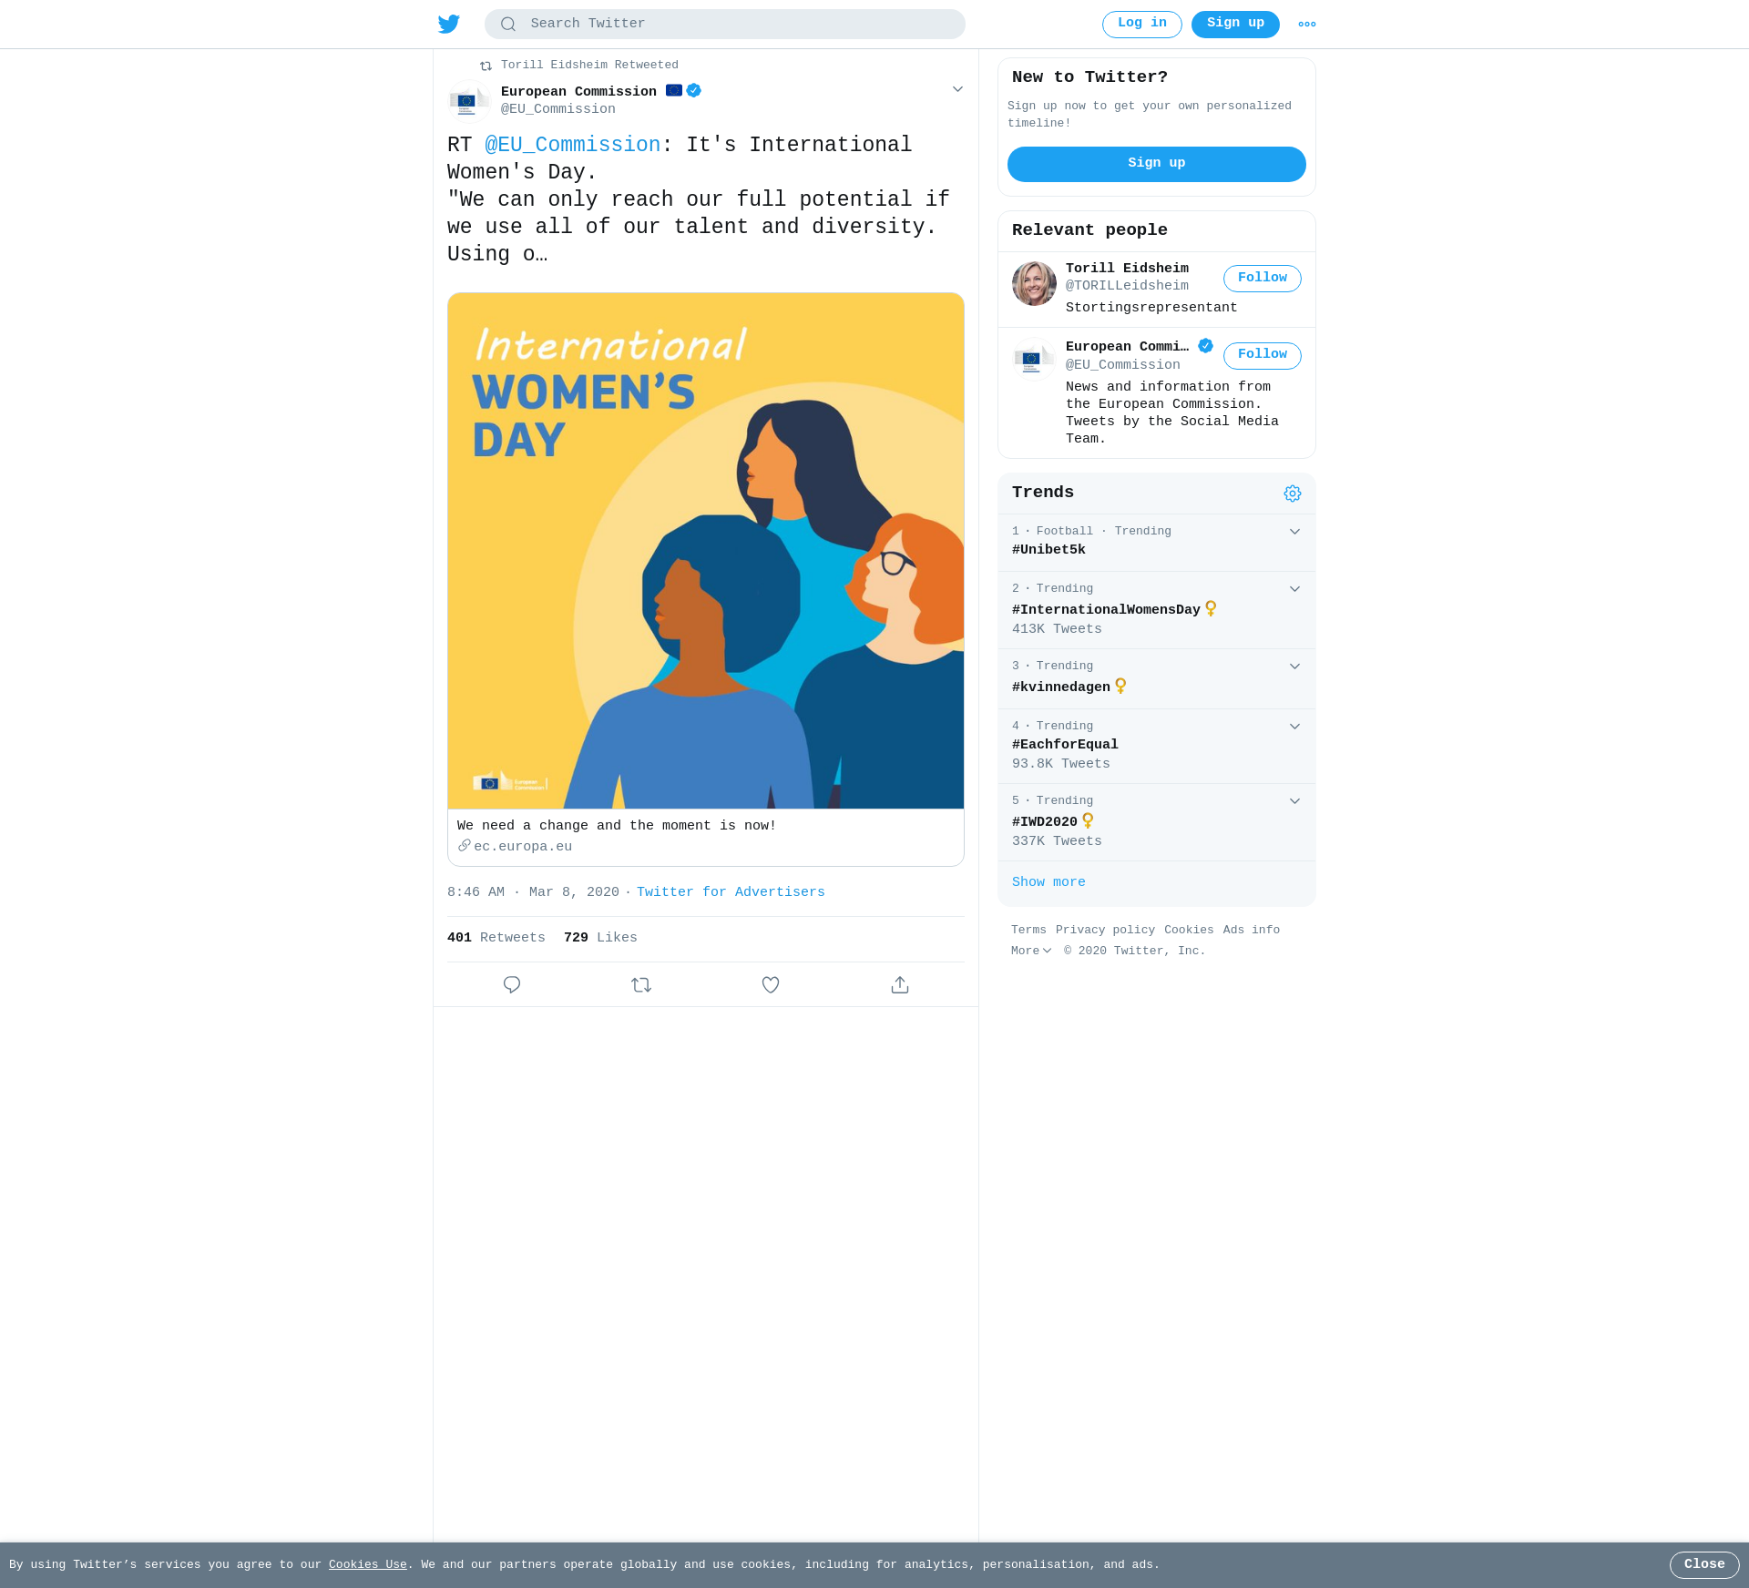Like the tweet with heart icon
The image size is (1749, 1588).
coord(771,984)
